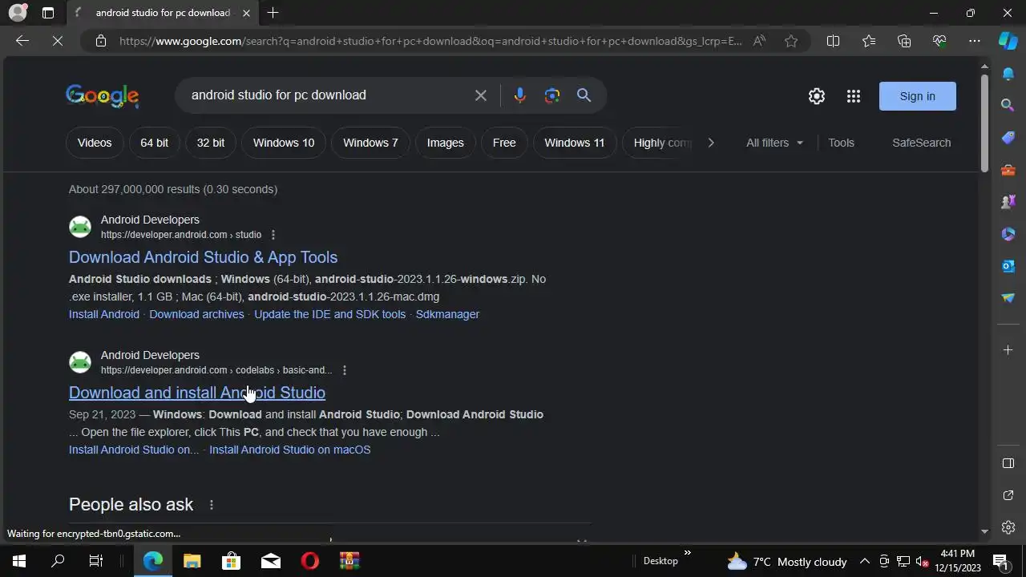Open the tab actions menu icon
Viewport: 1026px width, 577px height.
(48, 13)
